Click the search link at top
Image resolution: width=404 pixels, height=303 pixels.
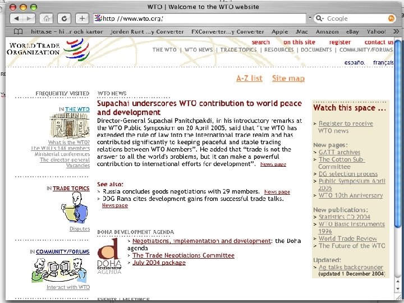261,42
